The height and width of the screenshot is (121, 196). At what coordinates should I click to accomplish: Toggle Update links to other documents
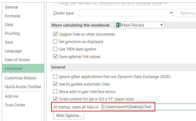point(55,34)
